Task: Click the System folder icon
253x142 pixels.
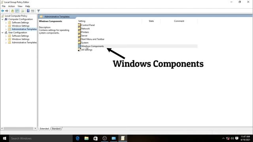Action: click(79, 43)
